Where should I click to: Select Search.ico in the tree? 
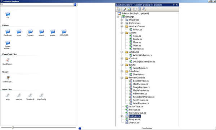point(134,122)
